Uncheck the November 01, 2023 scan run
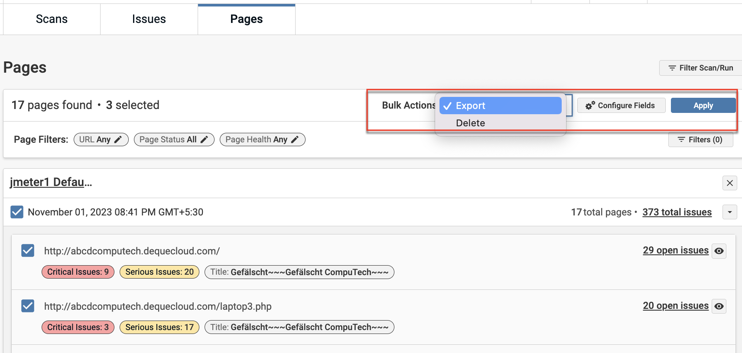This screenshot has width=742, height=353. click(x=17, y=212)
